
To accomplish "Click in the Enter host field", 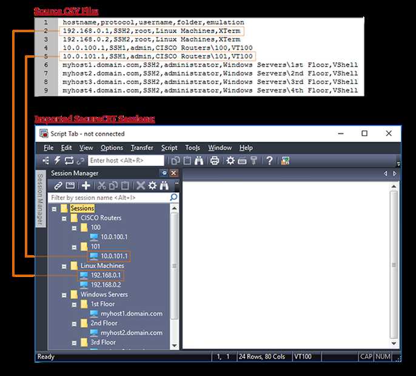I will pos(126,160).
